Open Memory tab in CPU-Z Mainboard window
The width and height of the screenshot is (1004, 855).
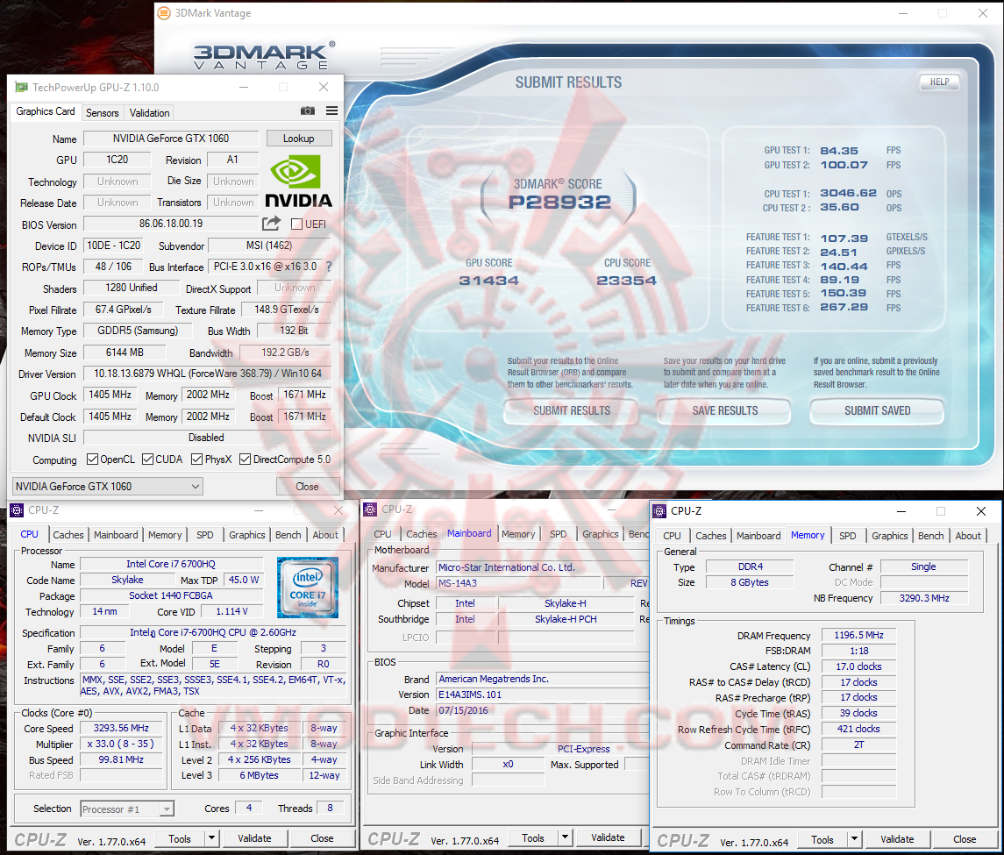point(518,534)
